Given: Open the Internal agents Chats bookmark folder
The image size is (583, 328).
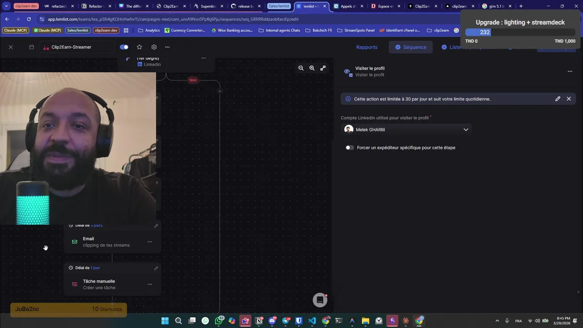Looking at the screenshot, I should [279, 30].
